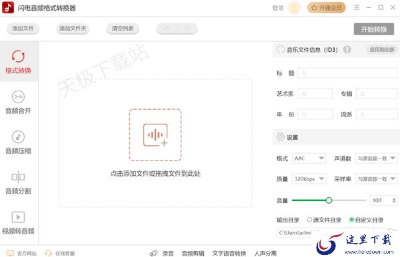
Task: Click the 录音 megaphone icon
Action: pyautogui.click(x=154, y=253)
